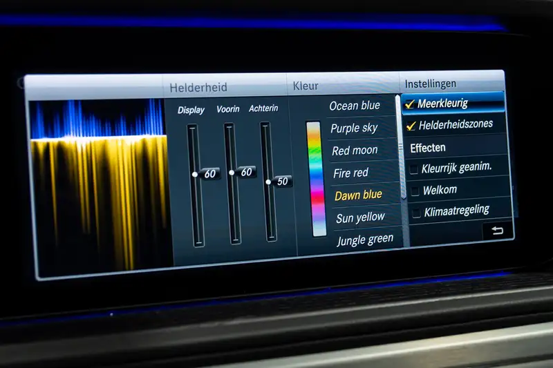Viewport: 553px width, 368px height.
Task: Tick the Klimaatregeling checkbox
Action: (414, 211)
